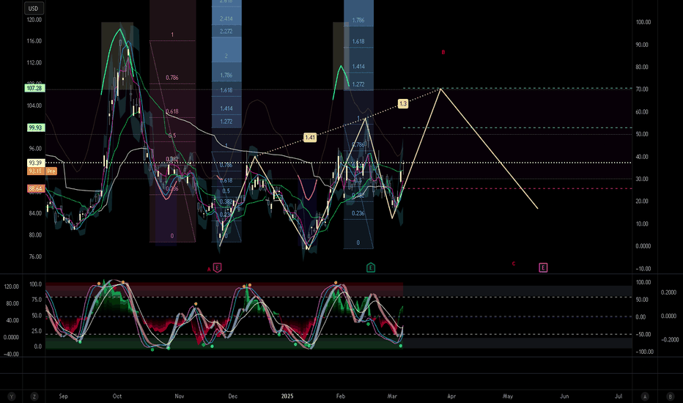The height and width of the screenshot is (403, 683).
Task: Click the 0.786 level in pink retracement
Action: (172, 78)
